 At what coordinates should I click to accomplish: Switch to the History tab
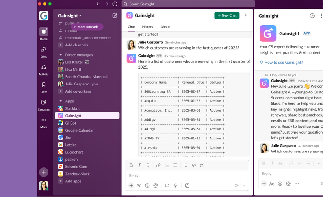[x=147, y=27]
